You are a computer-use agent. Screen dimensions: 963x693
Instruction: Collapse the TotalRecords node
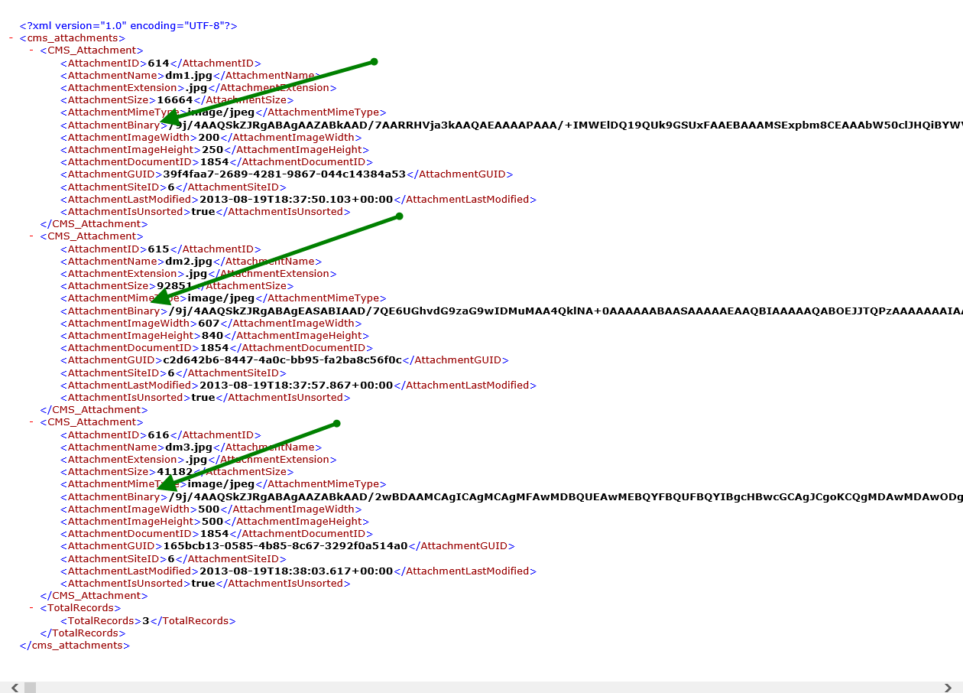click(31, 607)
